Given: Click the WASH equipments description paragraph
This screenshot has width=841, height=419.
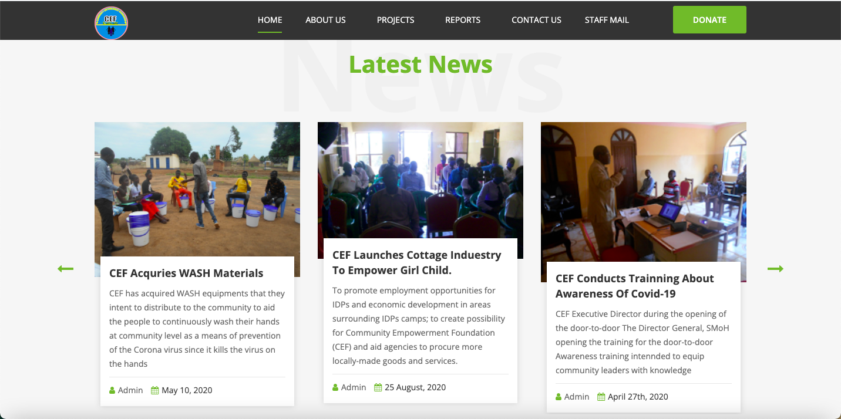Looking at the screenshot, I should point(197,329).
